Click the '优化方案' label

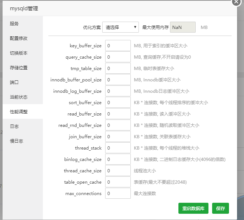[x=92, y=27]
